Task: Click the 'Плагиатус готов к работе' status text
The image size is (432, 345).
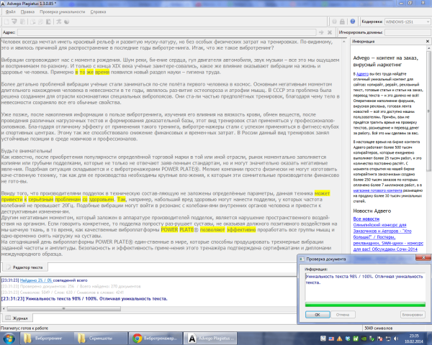Action: [x=24, y=328]
